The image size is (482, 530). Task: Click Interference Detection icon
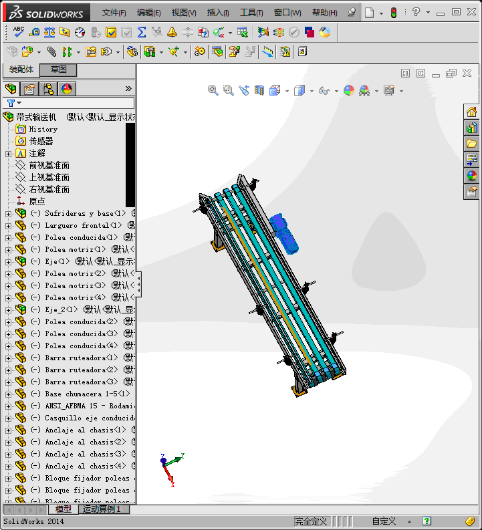pyautogui.click(x=285, y=51)
